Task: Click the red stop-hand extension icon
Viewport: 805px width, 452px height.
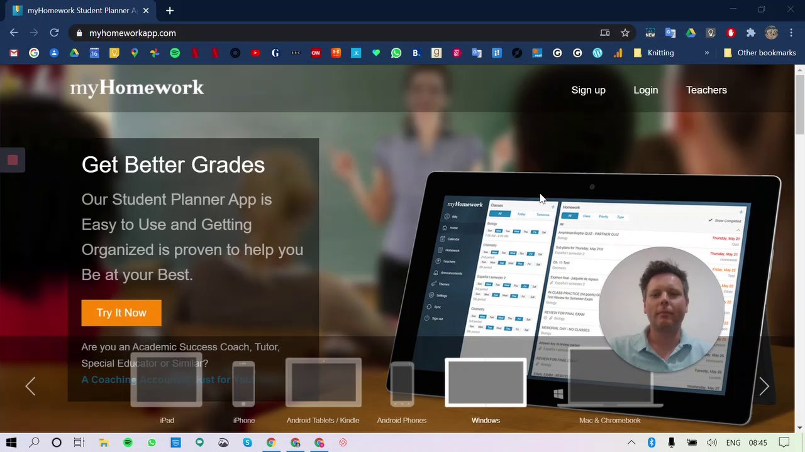Action: (x=731, y=33)
